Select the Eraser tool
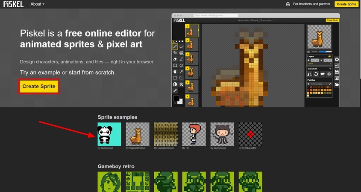 pyautogui.click(x=175, y=59)
